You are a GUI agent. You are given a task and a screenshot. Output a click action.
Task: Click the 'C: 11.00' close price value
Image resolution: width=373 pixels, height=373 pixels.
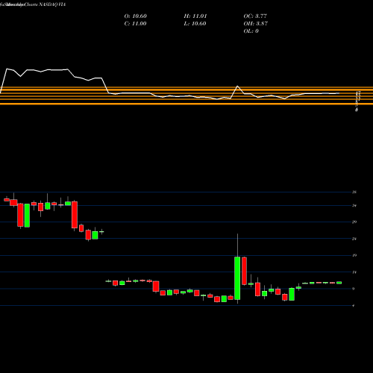click(x=135, y=24)
